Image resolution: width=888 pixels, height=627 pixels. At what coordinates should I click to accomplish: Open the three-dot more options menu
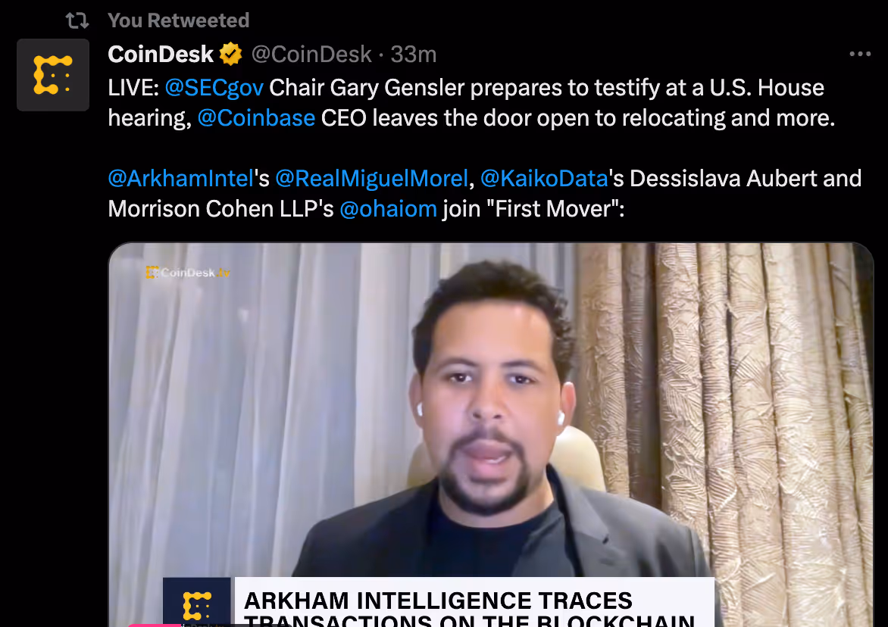click(x=860, y=54)
